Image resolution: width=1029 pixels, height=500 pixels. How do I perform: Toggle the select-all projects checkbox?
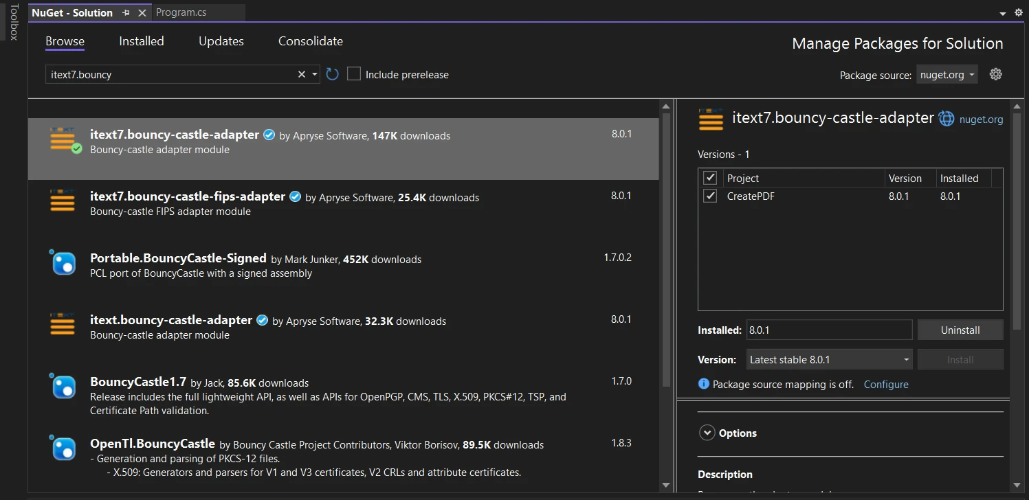pyautogui.click(x=710, y=178)
